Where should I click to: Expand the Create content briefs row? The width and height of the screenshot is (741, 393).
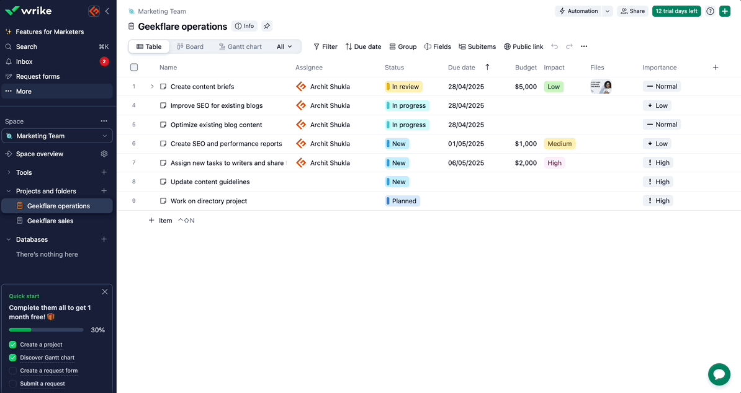(152, 86)
